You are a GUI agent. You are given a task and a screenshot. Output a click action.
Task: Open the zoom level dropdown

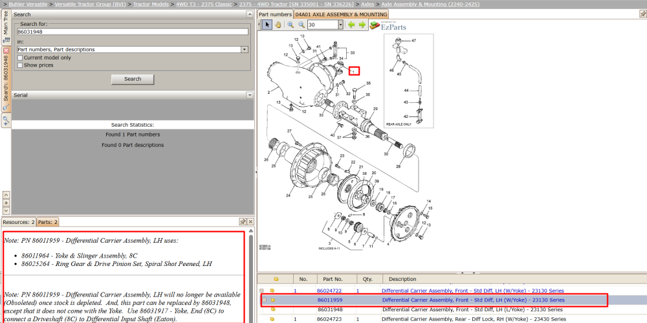pos(341,25)
